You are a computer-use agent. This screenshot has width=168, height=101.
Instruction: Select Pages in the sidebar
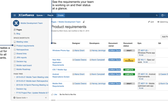(x=19, y=30)
